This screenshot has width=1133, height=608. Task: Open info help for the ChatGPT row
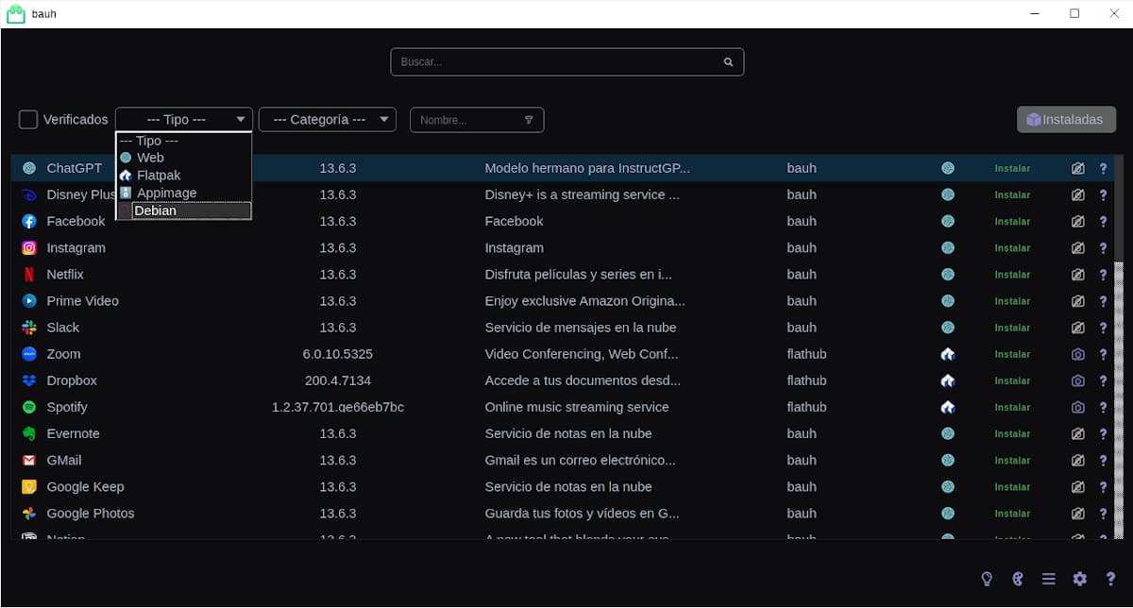click(x=1103, y=168)
